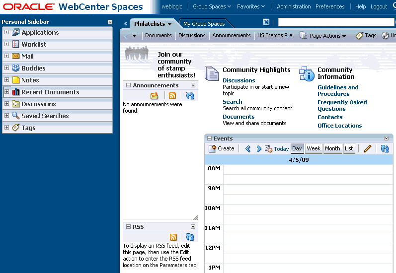Switch to My Group Spaces tab
396x273 pixels.
(204, 24)
